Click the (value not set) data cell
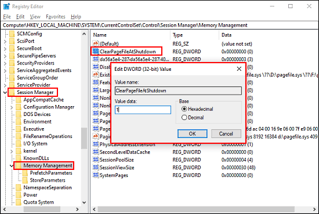The image size is (319, 214). [x=237, y=44]
